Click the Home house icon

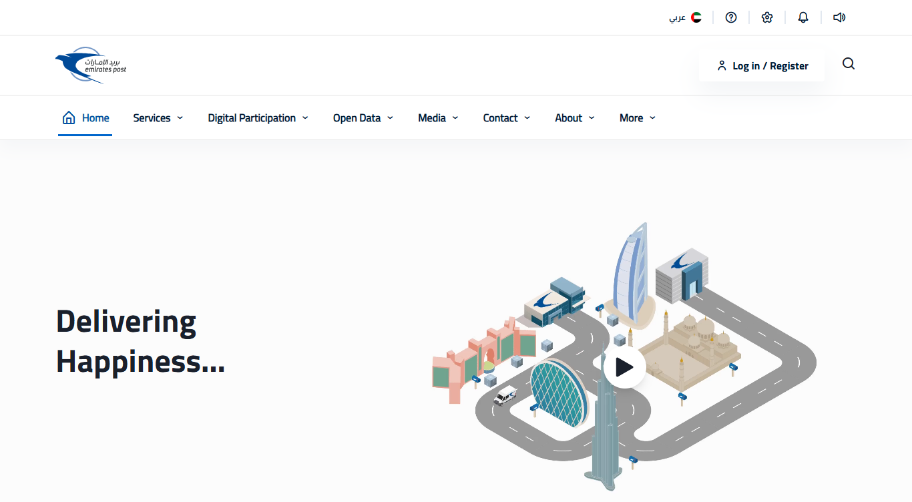click(68, 117)
